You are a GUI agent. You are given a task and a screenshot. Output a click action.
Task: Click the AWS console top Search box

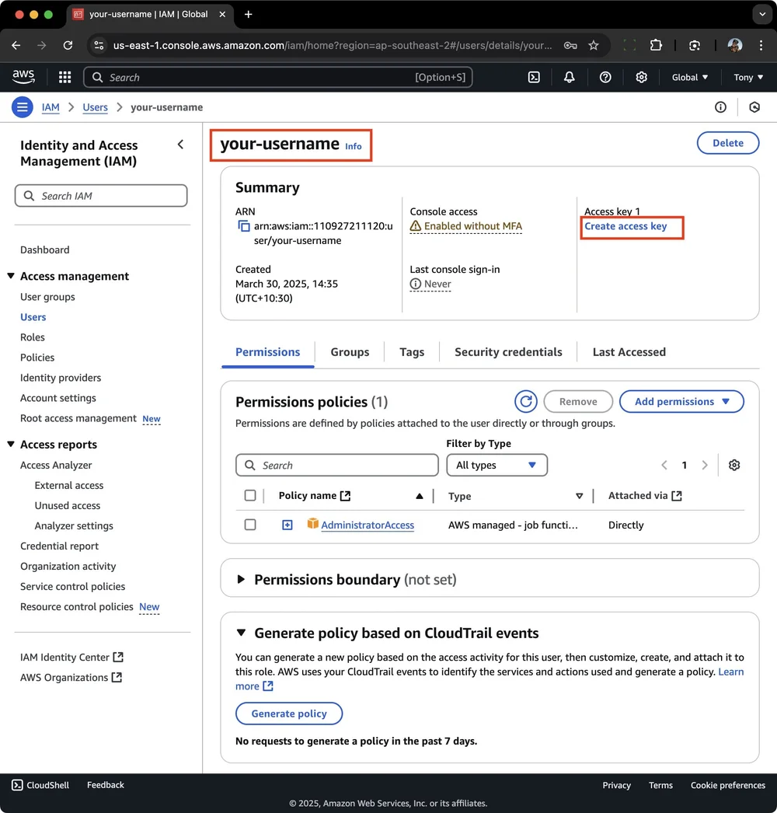click(278, 77)
